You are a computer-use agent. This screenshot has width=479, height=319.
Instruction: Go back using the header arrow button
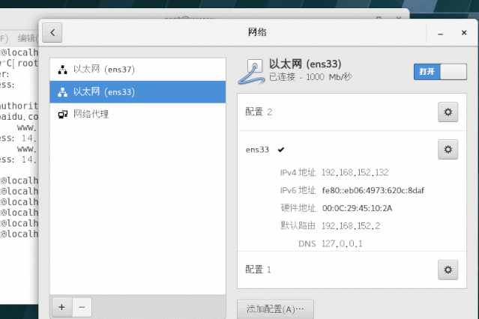coord(52,33)
